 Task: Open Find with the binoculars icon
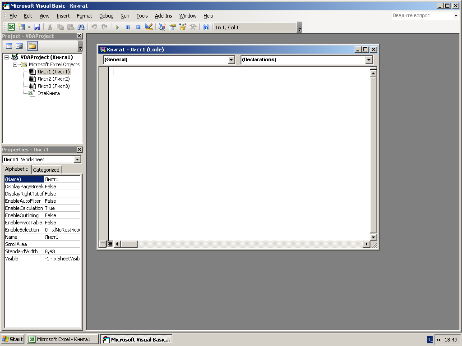81,27
